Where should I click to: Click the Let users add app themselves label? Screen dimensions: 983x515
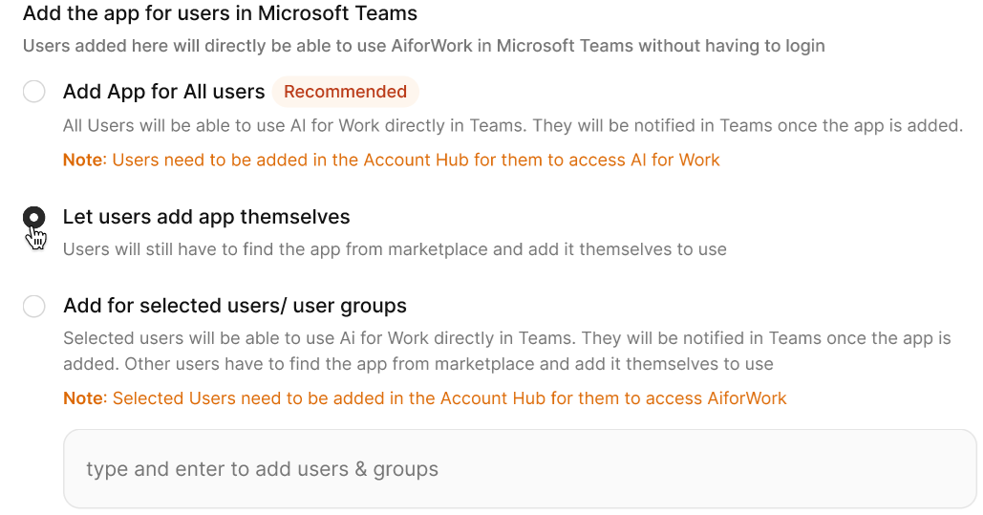(206, 217)
